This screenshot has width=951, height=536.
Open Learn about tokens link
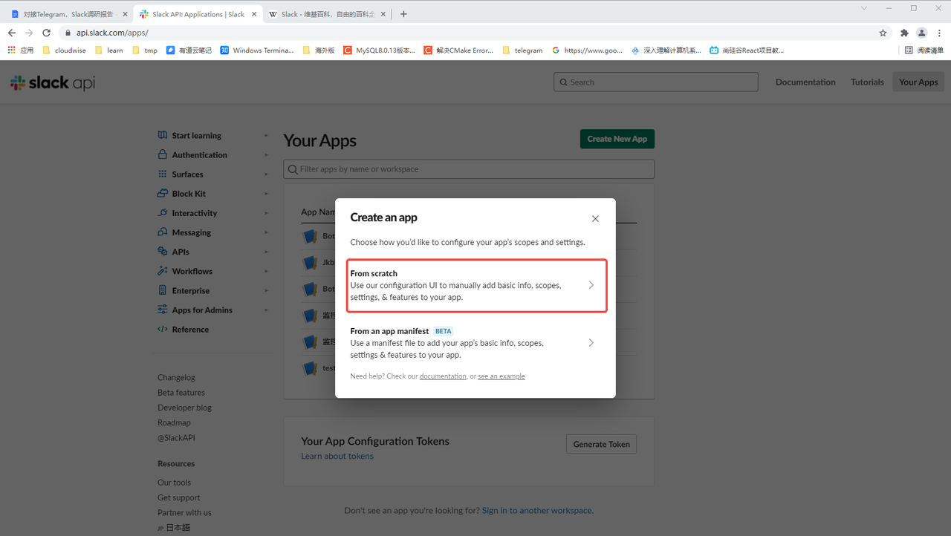[337, 456]
